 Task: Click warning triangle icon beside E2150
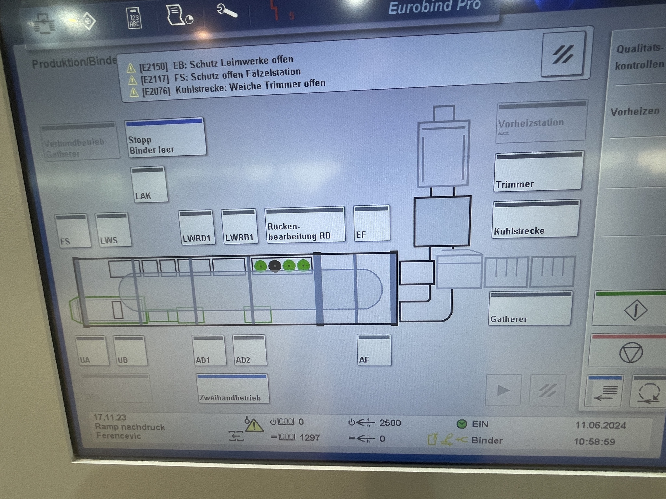[x=131, y=68]
